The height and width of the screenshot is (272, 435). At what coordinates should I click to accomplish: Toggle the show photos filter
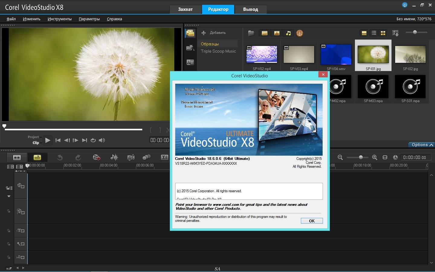[x=277, y=33]
